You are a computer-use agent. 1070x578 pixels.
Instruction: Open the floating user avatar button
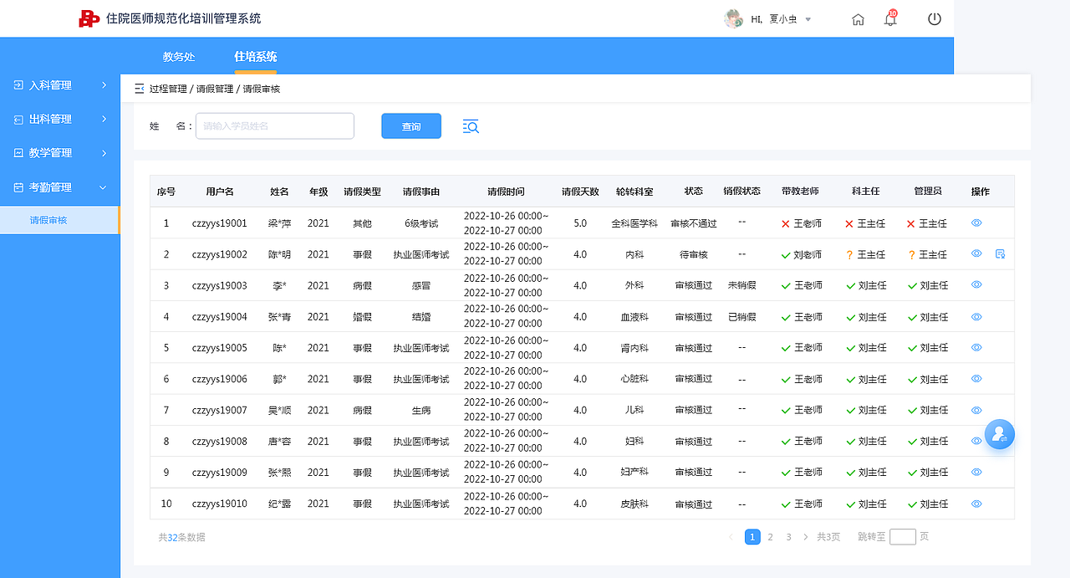click(1000, 434)
